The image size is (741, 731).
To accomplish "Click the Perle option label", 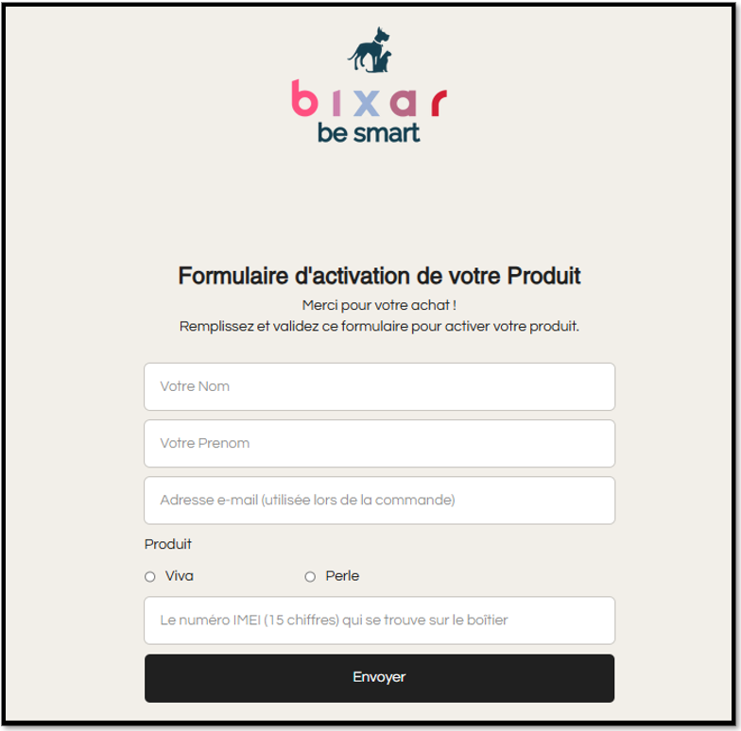I will 342,576.
